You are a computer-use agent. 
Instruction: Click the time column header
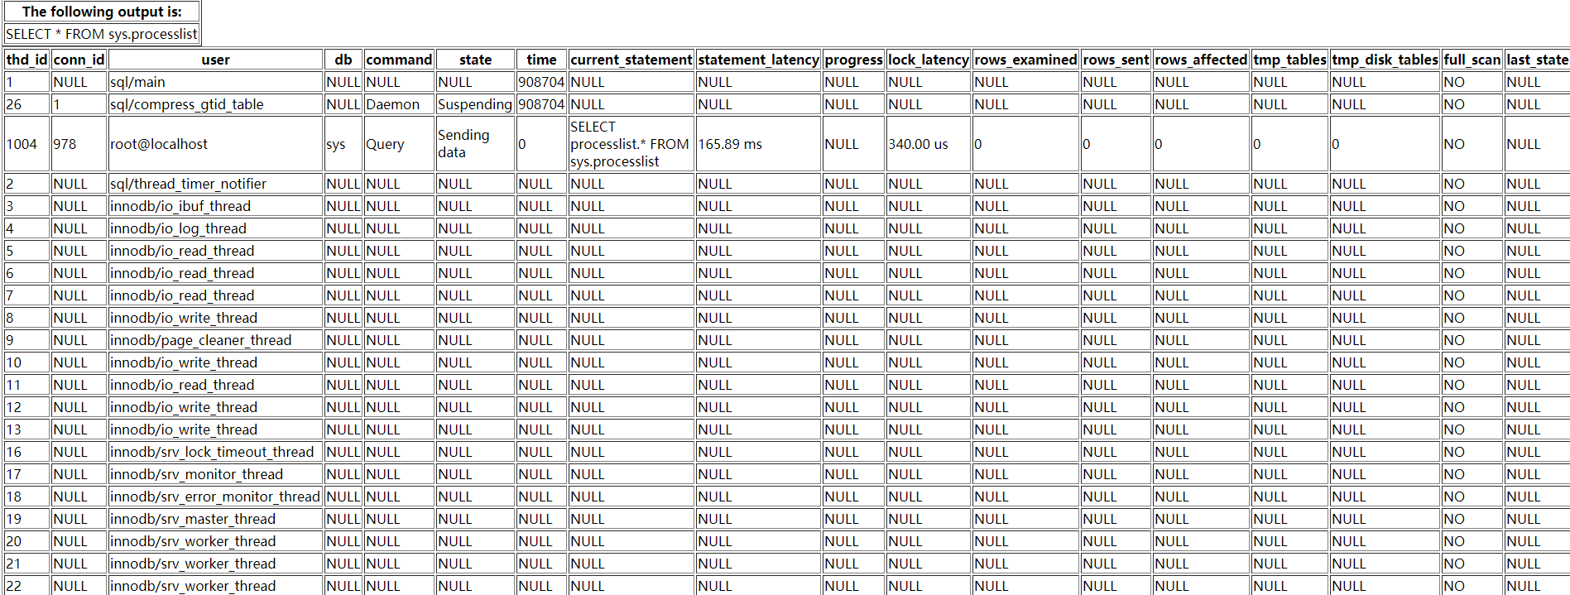coord(541,60)
